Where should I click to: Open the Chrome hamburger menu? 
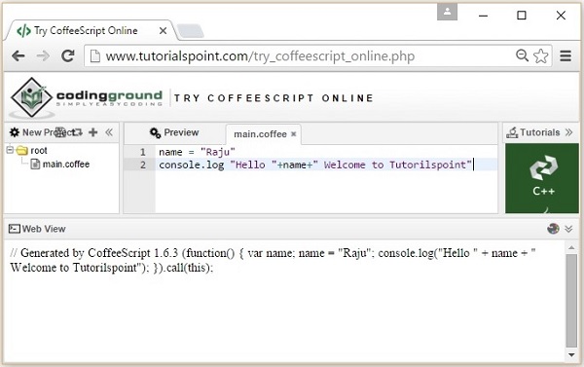point(566,56)
